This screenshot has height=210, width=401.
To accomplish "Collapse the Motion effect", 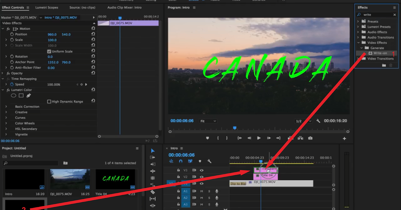I will 3,29.
